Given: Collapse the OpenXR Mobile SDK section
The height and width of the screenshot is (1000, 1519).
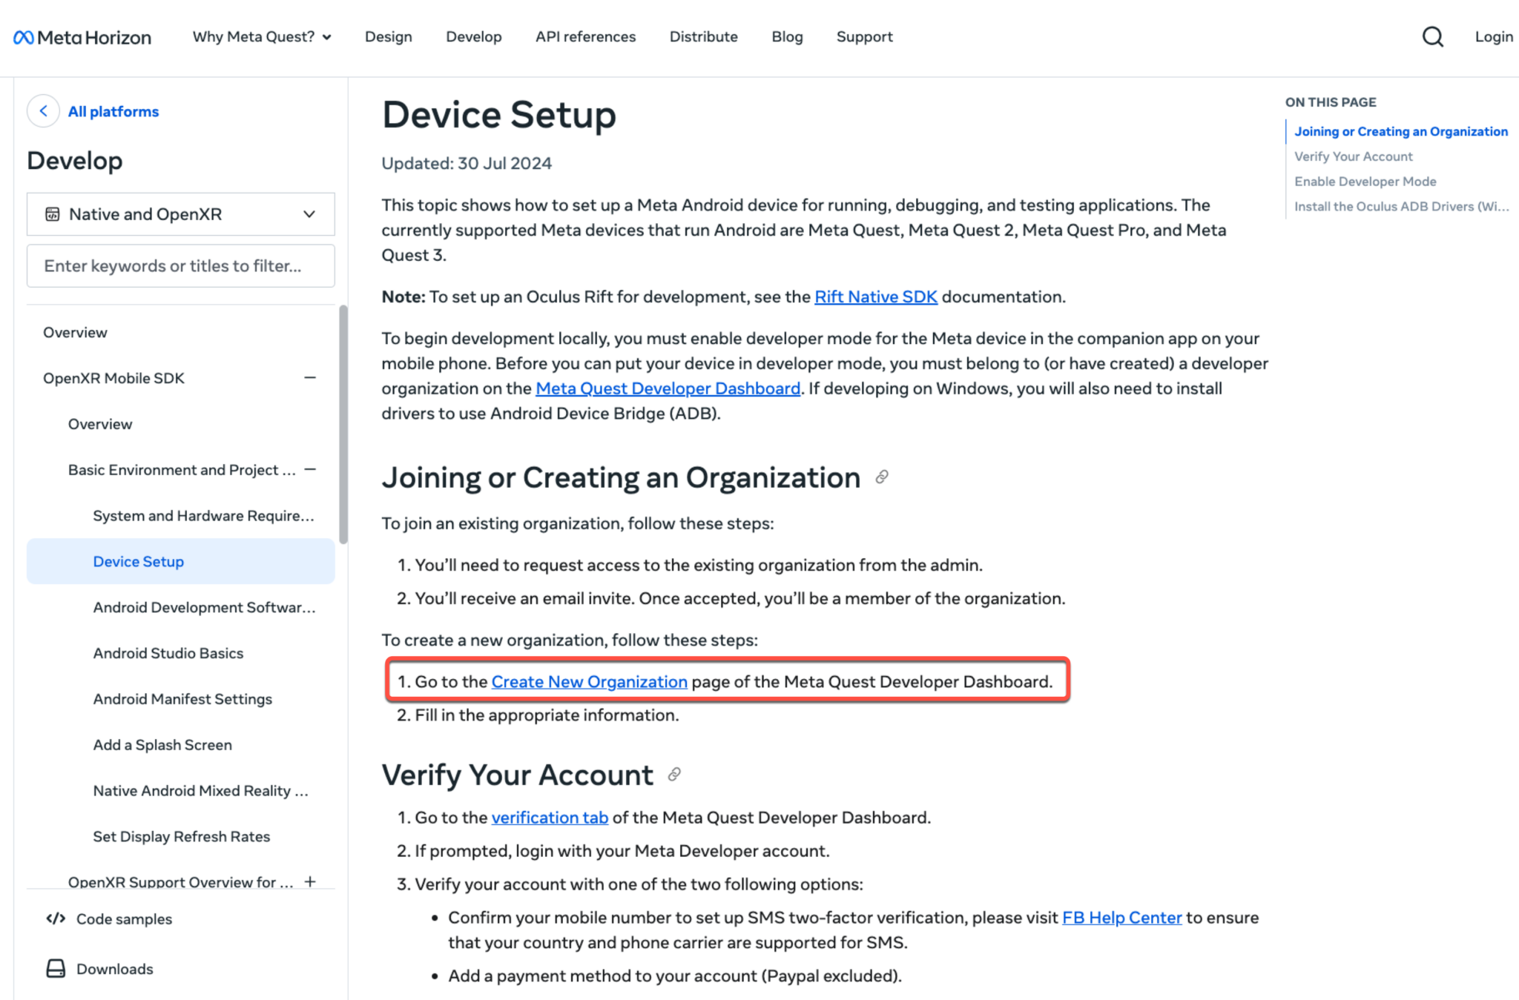Looking at the screenshot, I should click(x=310, y=378).
